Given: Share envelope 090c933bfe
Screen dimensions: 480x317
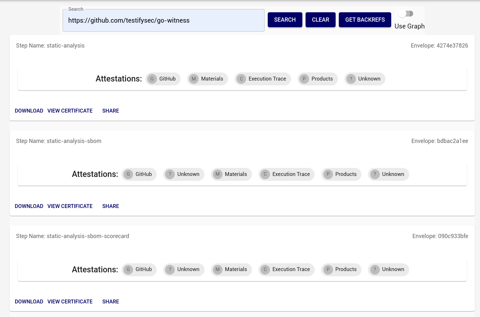Looking at the screenshot, I should point(110,301).
